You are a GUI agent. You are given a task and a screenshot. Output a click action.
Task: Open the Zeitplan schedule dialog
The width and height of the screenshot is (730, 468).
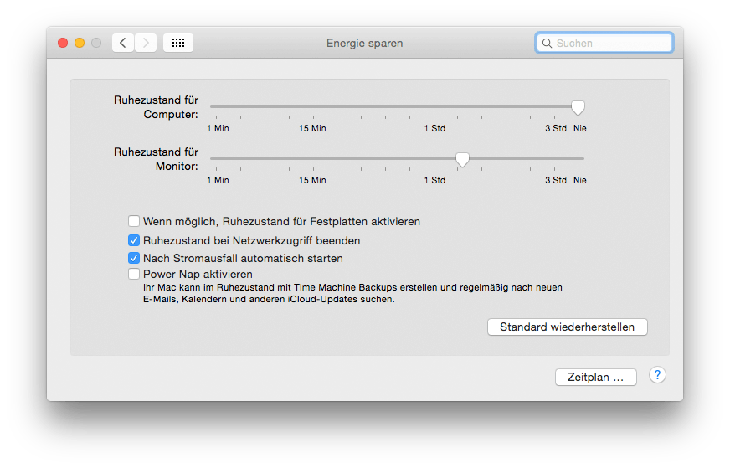[595, 378]
